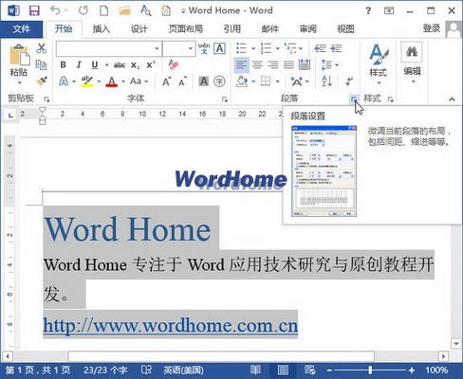Click word count 23/23 个字
The height and width of the screenshot is (379, 463).
105,370
